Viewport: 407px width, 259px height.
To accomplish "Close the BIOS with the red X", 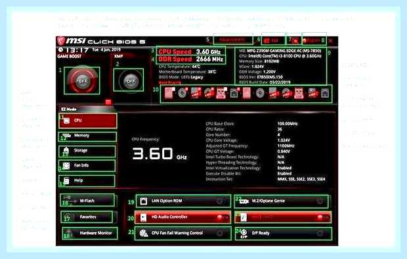I will 331,41.
